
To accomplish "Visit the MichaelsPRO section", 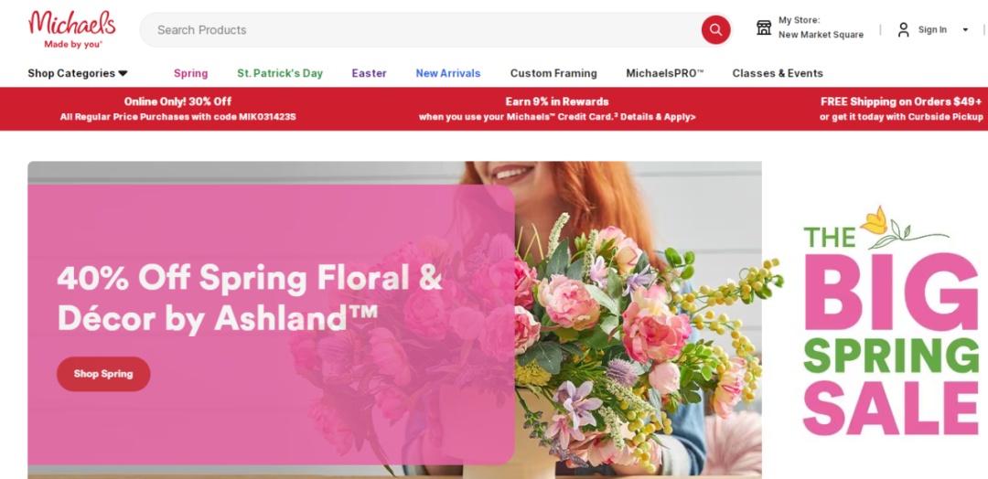I will [665, 73].
